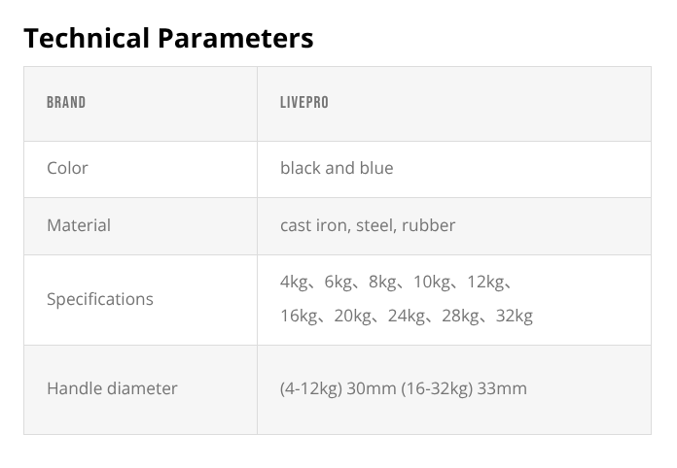This screenshot has width=677, height=468.
Task: Click the 16kg weight specification
Action: point(299,316)
